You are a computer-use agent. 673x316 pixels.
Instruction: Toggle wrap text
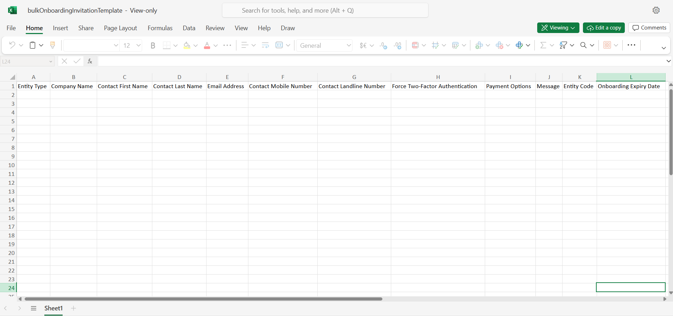coord(265,45)
